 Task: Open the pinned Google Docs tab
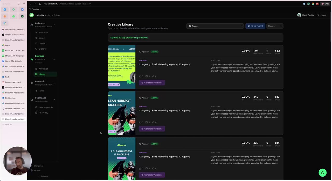point(22,10)
